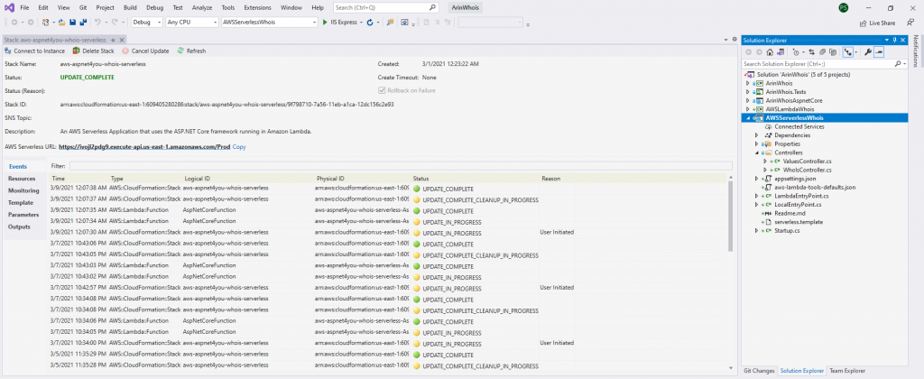Open the Extensions menu
Image resolution: width=924 pixels, height=379 pixels.
pos(256,8)
